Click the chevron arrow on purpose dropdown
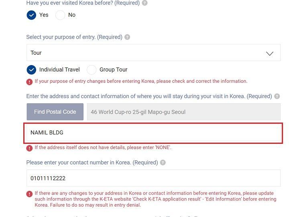 click(270, 53)
